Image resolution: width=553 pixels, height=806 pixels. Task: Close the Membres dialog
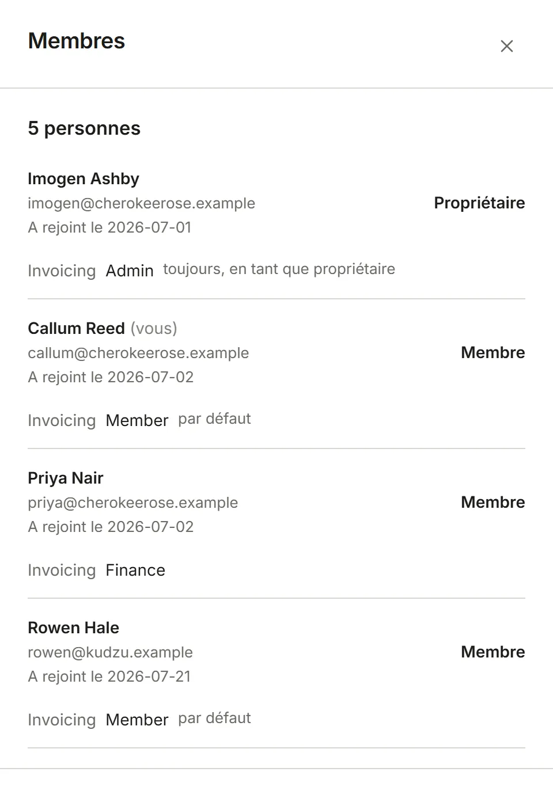(507, 46)
